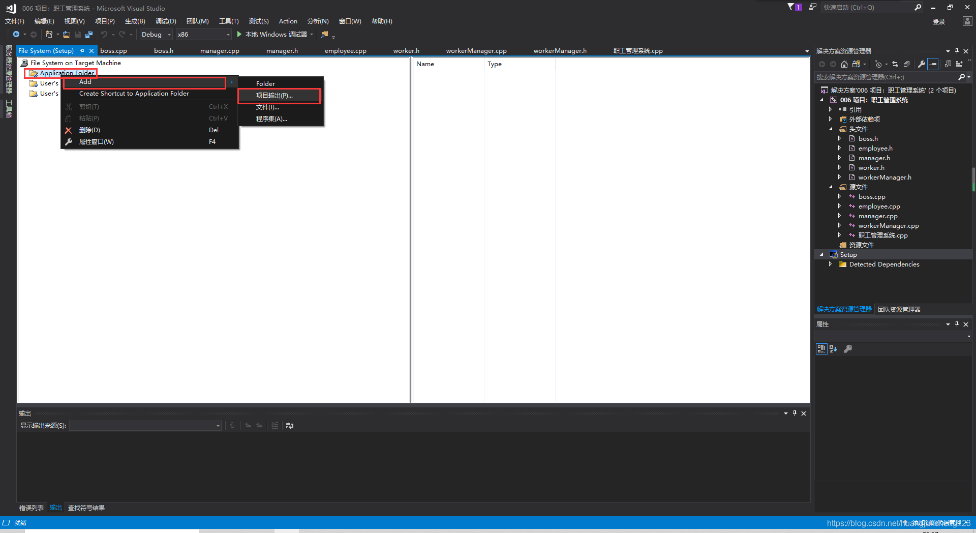Click the Solution Explorer search magnifier icon
This screenshot has width=976, height=533.
(961, 77)
